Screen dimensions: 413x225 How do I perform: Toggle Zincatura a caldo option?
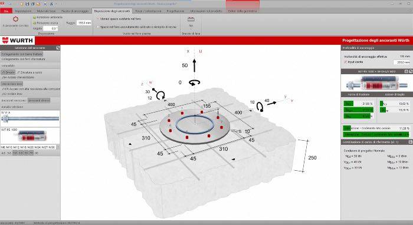29,72
